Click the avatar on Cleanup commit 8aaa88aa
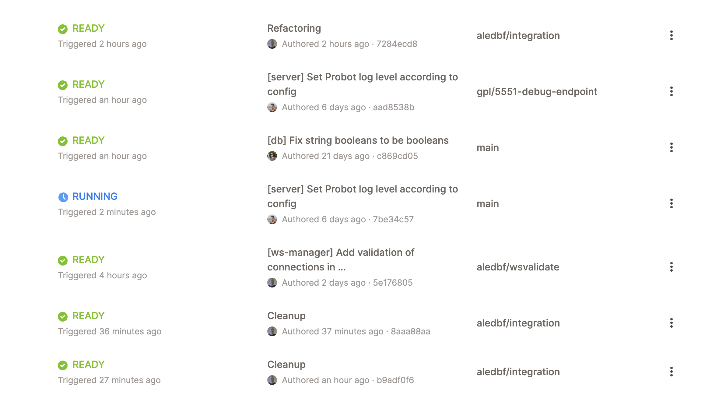Image resolution: width=719 pixels, height=402 pixels. [x=272, y=332]
